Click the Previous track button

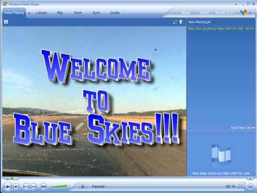(26, 186)
